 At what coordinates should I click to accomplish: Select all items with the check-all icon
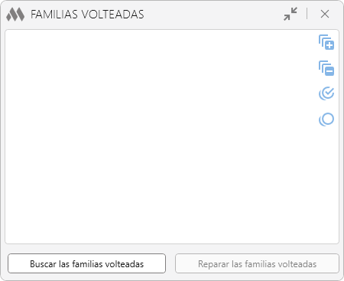point(326,93)
